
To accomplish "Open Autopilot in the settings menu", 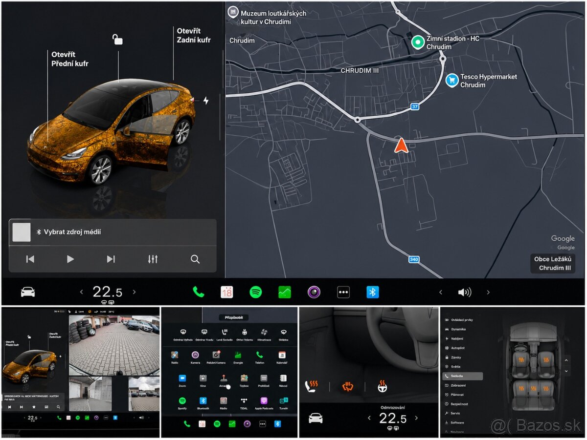I will [455, 348].
